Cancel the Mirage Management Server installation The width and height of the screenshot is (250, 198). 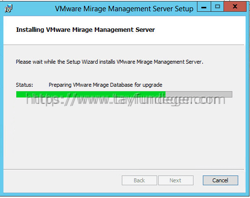click(221, 180)
